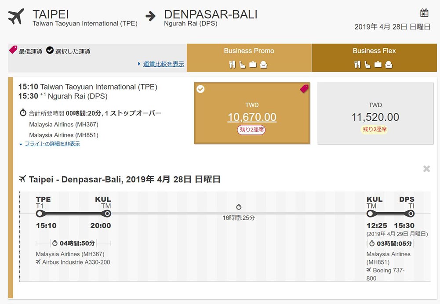Click the 03時間:05分 flight duration text
This screenshot has height=304, width=440.
tap(394, 243)
